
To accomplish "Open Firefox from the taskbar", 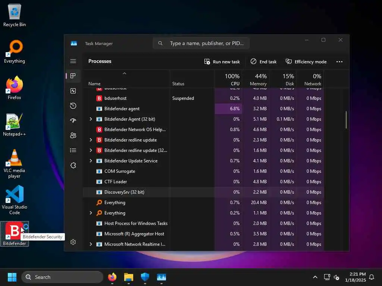I will click(x=112, y=277).
